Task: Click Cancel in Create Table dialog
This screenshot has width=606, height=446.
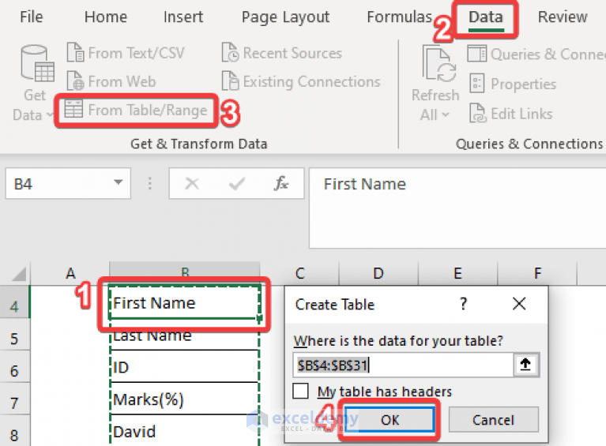Action: (x=493, y=419)
